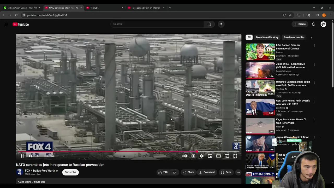Open options for Banned From Casino video
Viewport: 334px width, 188px height.
click(314, 46)
